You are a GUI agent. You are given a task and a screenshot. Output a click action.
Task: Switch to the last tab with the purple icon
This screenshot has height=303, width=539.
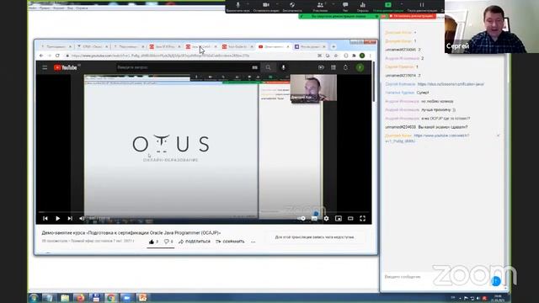311,46
